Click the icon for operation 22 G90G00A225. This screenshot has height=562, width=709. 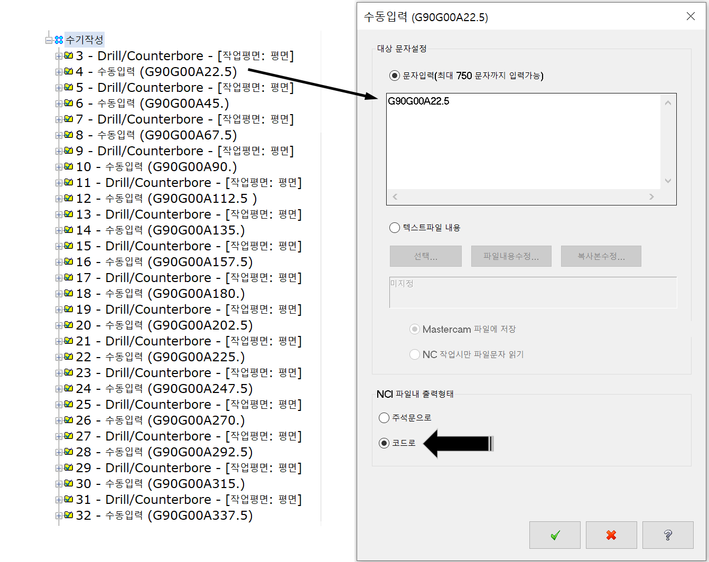tap(69, 357)
